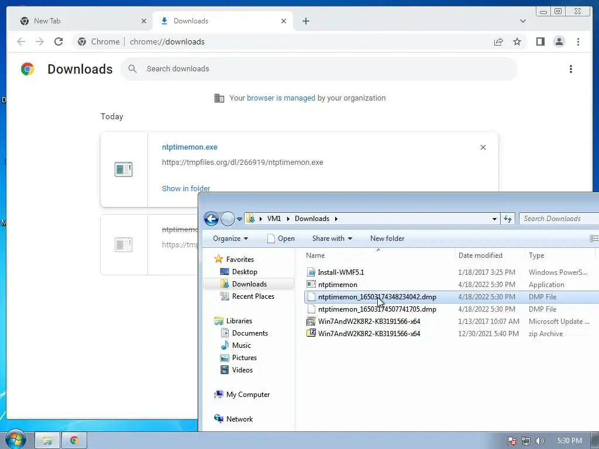
Task: Bookmark this page with the star icon
Action: pos(517,42)
